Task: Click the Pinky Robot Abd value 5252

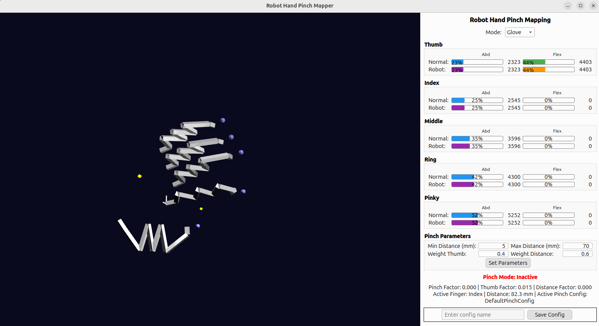Action: coord(514,223)
